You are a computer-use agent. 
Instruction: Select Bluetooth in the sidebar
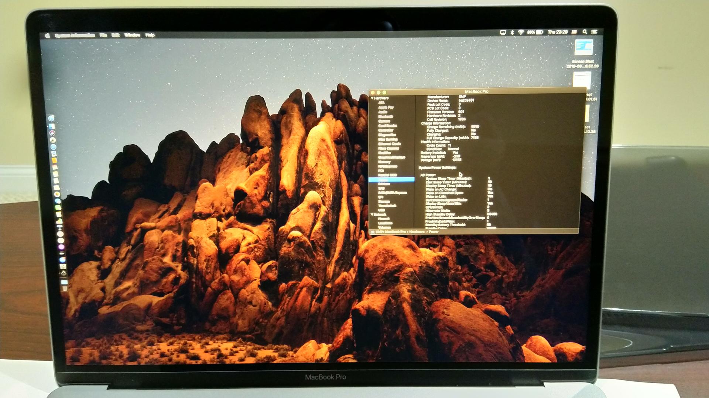(386, 116)
